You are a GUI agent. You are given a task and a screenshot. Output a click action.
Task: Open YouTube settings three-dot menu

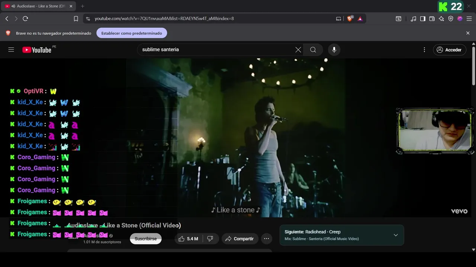pyautogui.click(x=424, y=50)
